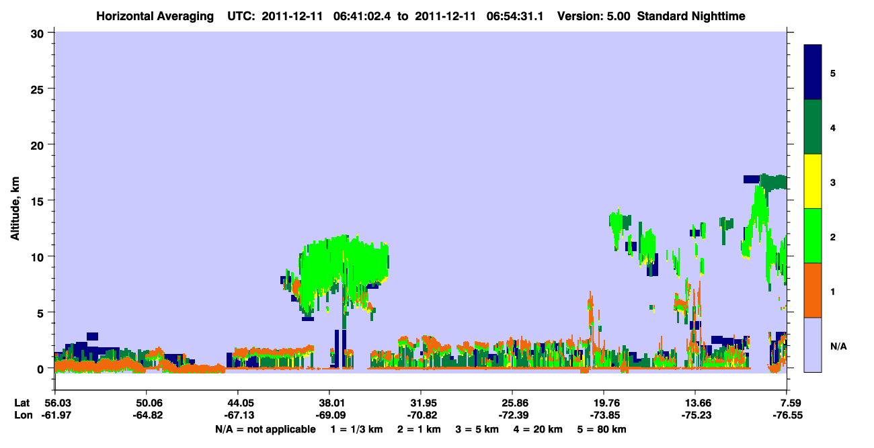Click the start time '06:41:02.4' in title
Screen dimensions: 874x448
tap(362, 15)
